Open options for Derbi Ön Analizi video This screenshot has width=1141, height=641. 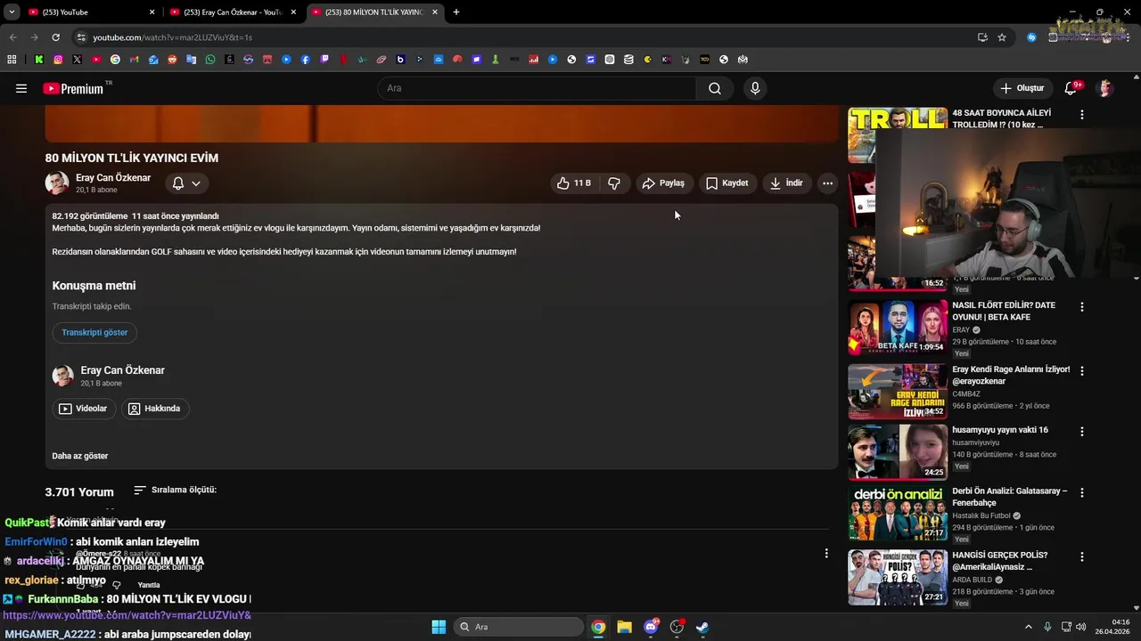1082,492
